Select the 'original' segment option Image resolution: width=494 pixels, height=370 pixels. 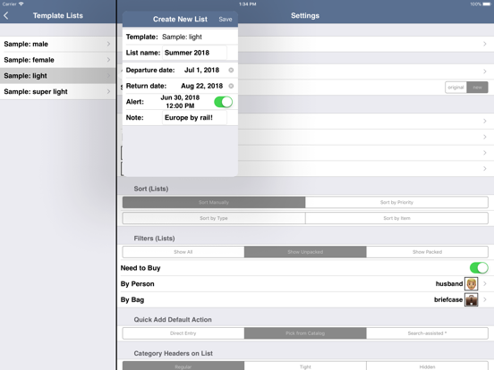coord(456,88)
